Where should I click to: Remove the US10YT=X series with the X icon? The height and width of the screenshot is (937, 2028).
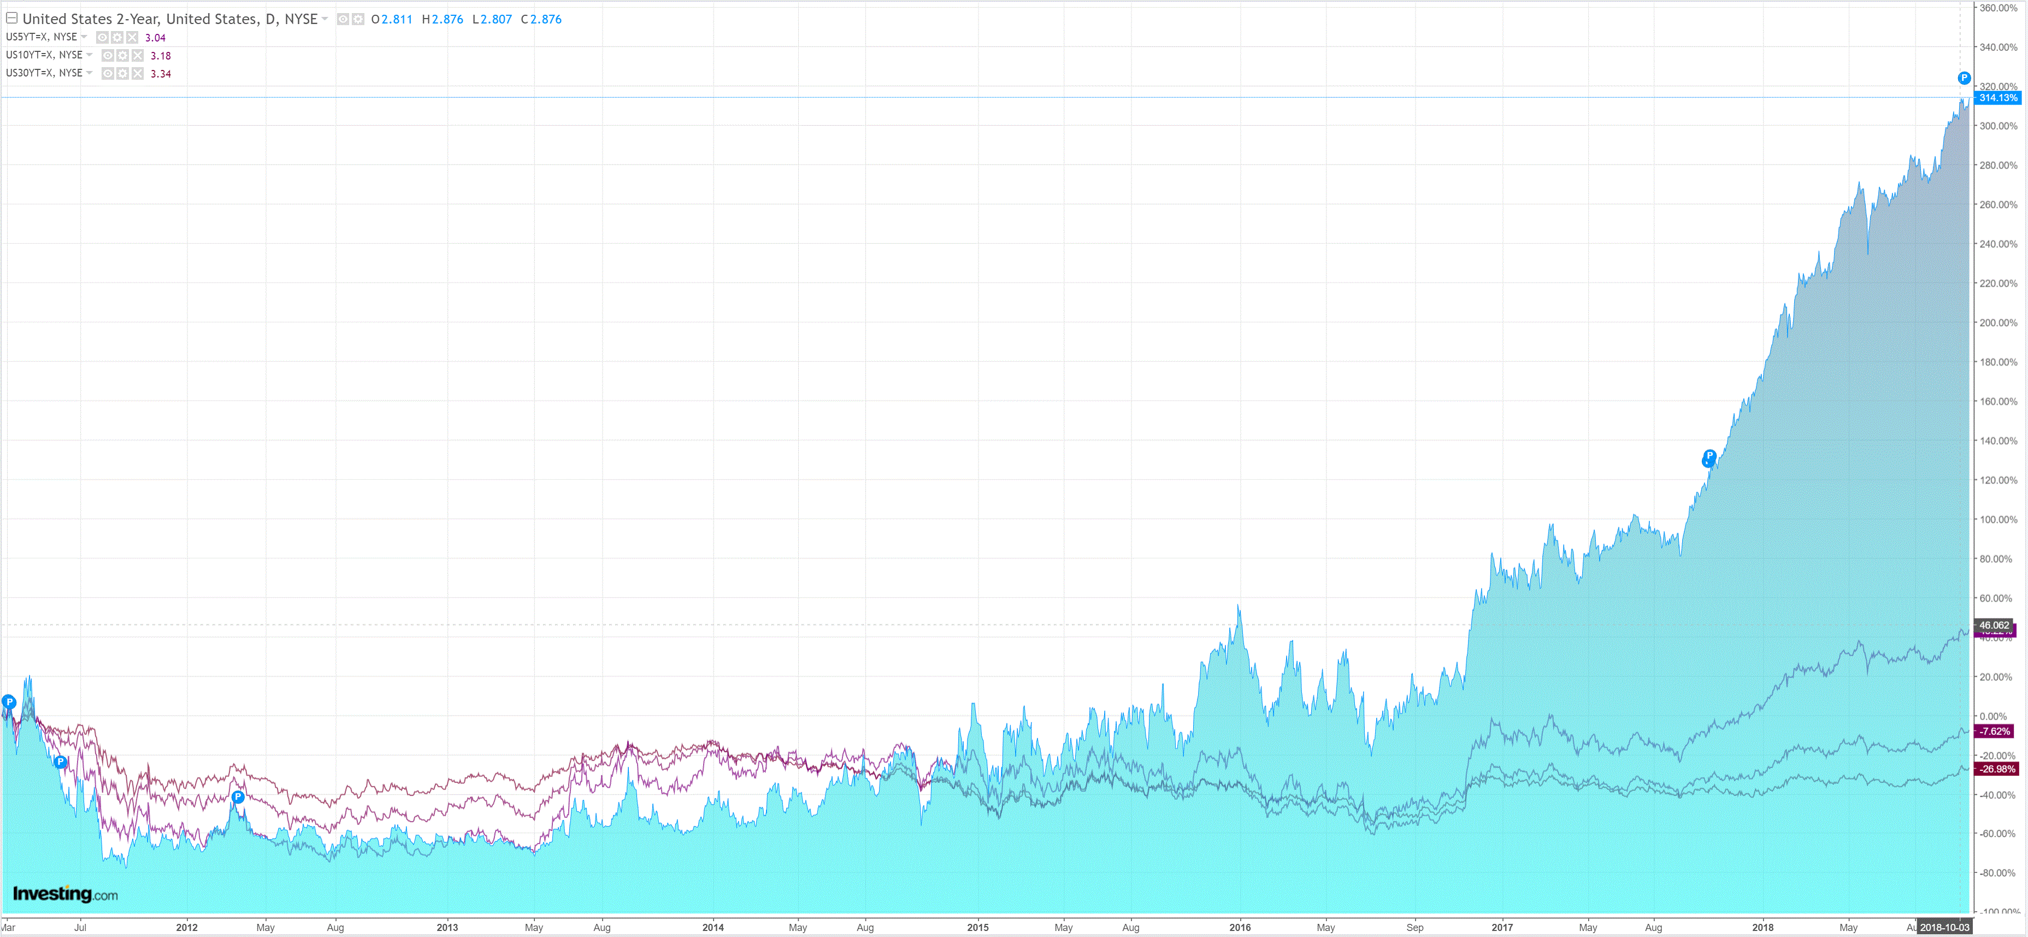tap(138, 56)
